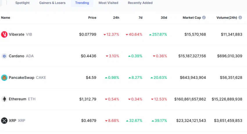Select the Trending tab
The width and height of the screenshot is (247, 134).
82,3
